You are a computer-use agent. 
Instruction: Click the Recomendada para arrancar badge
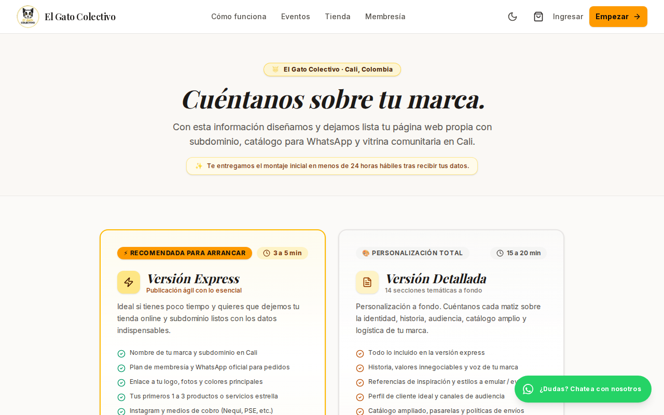click(x=185, y=253)
